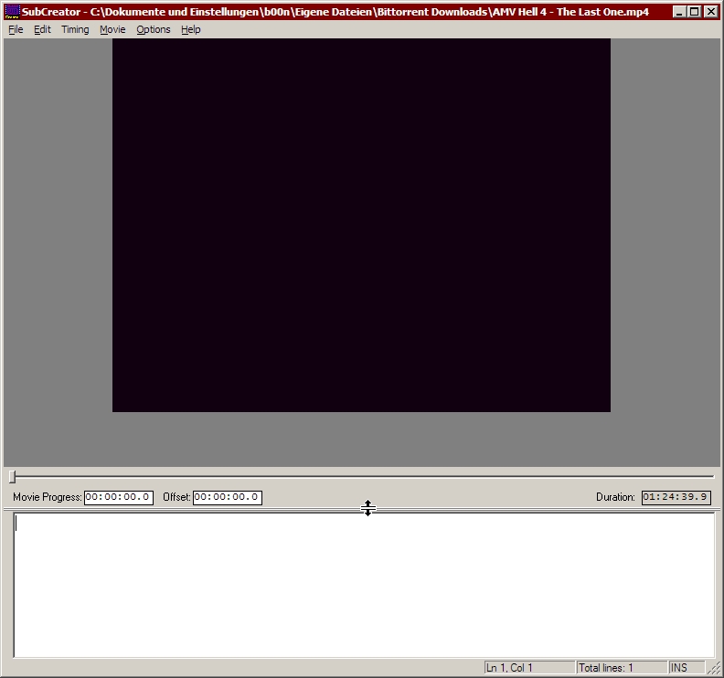Open the File menu
The image size is (724, 678).
[16, 29]
